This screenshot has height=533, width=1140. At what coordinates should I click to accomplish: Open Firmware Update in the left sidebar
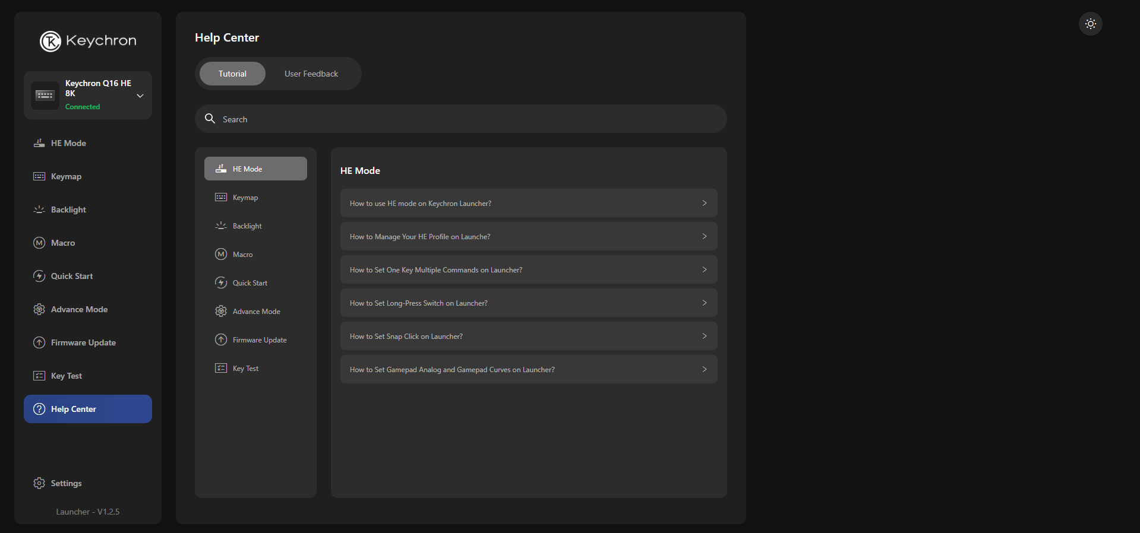pos(83,342)
